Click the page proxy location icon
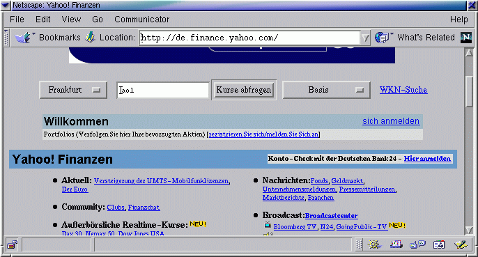The image size is (478, 257). 91,37
